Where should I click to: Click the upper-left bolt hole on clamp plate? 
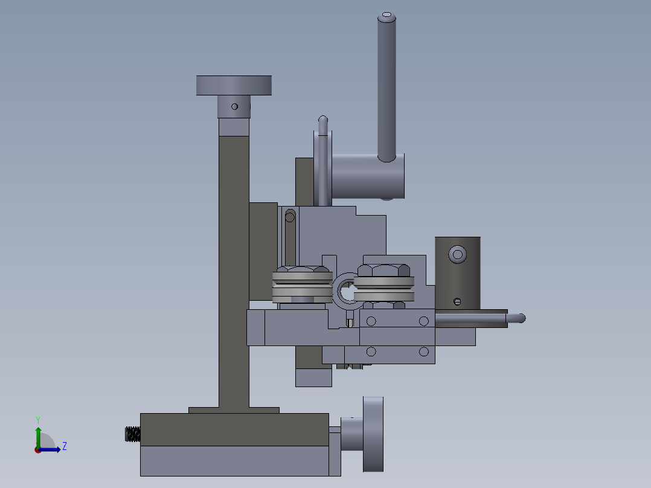click(x=371, y=321)
